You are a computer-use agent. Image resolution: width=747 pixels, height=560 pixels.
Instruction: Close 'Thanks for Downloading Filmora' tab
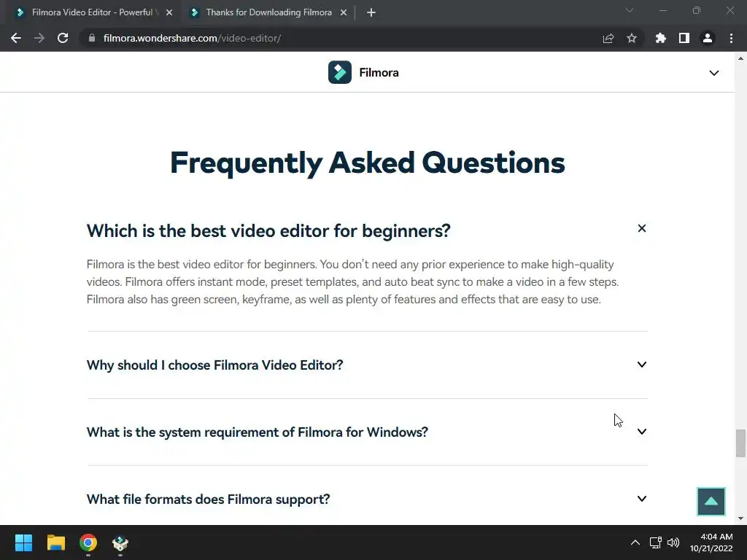point(344,12)
